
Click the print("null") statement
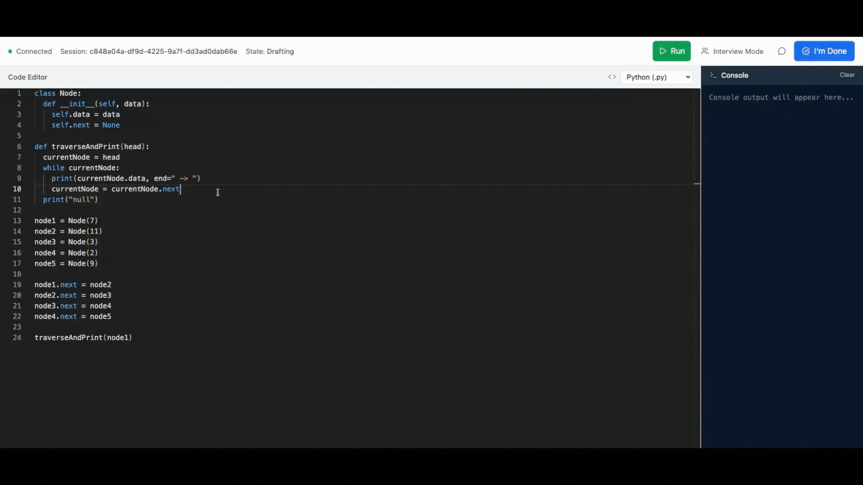70,199
